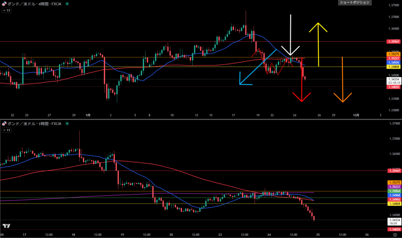Click the 1.35947 red price label on top chart

[x=393, y=41]
